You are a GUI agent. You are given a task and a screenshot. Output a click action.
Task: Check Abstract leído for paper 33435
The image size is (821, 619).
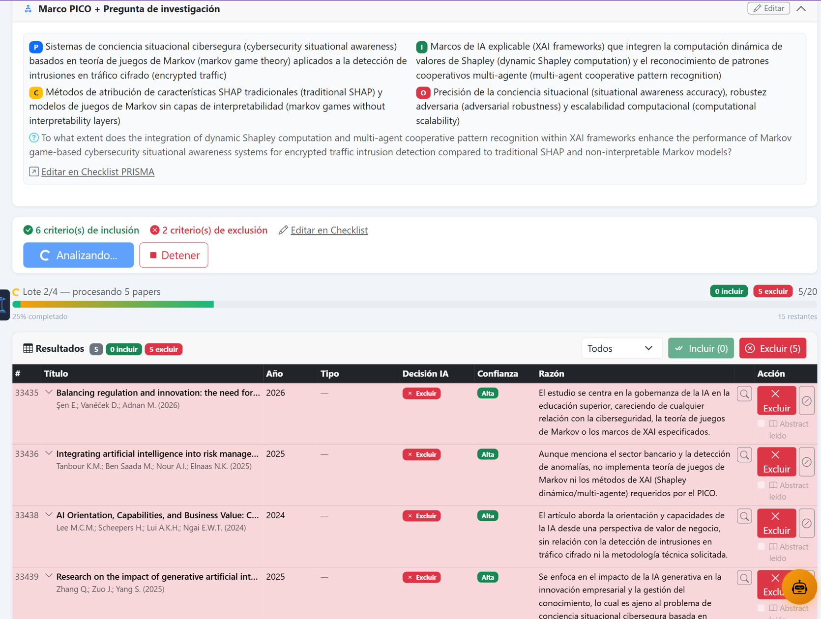[x=762, y=423]
